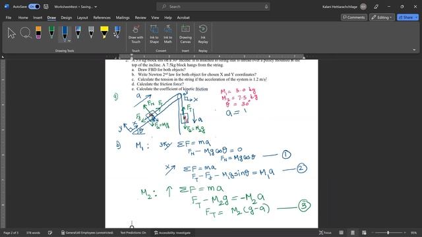Screen dimensions: 422x237
Task: Toggle Text Predictions: On
Action: 133,232
